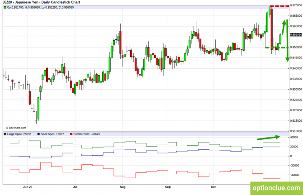The height and width of the screenshot is (195, 303).
Task: Click the 0 COT axis label
Action: coord(291,156)
